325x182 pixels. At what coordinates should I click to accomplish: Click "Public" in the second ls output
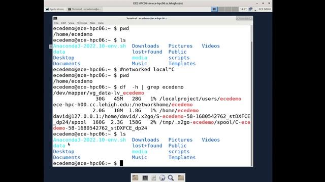(177, 146)
